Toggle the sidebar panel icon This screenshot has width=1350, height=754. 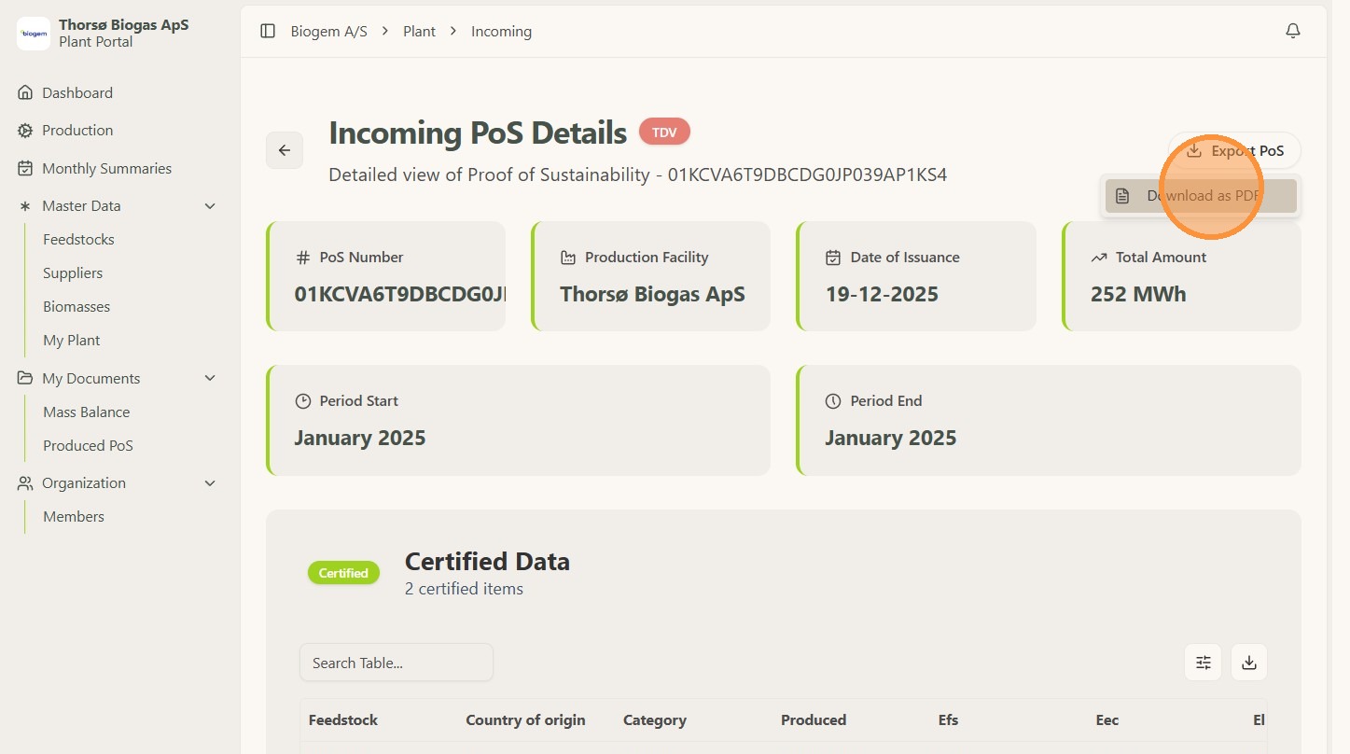coord(268,32)
